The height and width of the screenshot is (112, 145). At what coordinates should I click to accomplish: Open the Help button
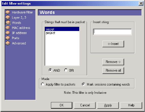[131, 105]
